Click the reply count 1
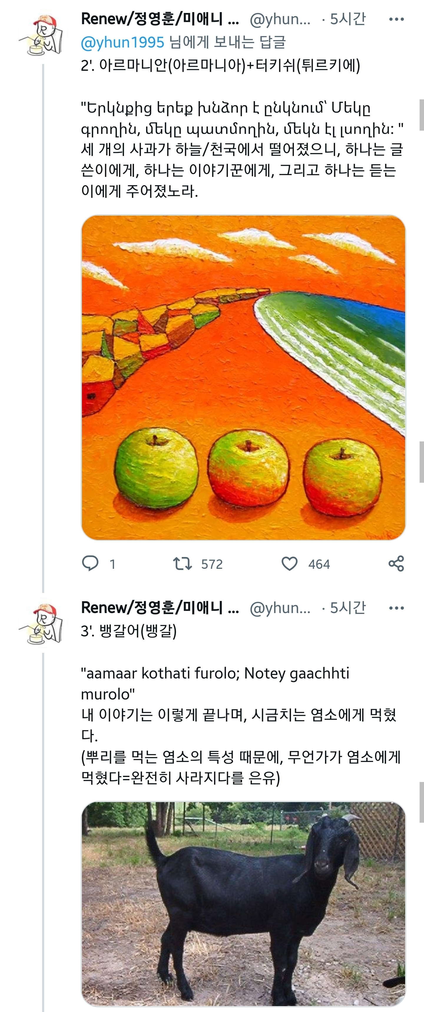This screenshot has height=1012, width=424. tap(112, 564)
